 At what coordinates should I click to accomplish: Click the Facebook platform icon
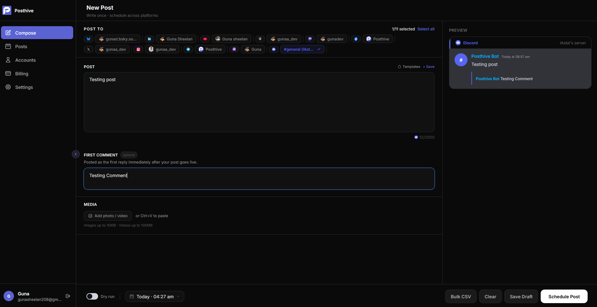click(x=356, y=39)
